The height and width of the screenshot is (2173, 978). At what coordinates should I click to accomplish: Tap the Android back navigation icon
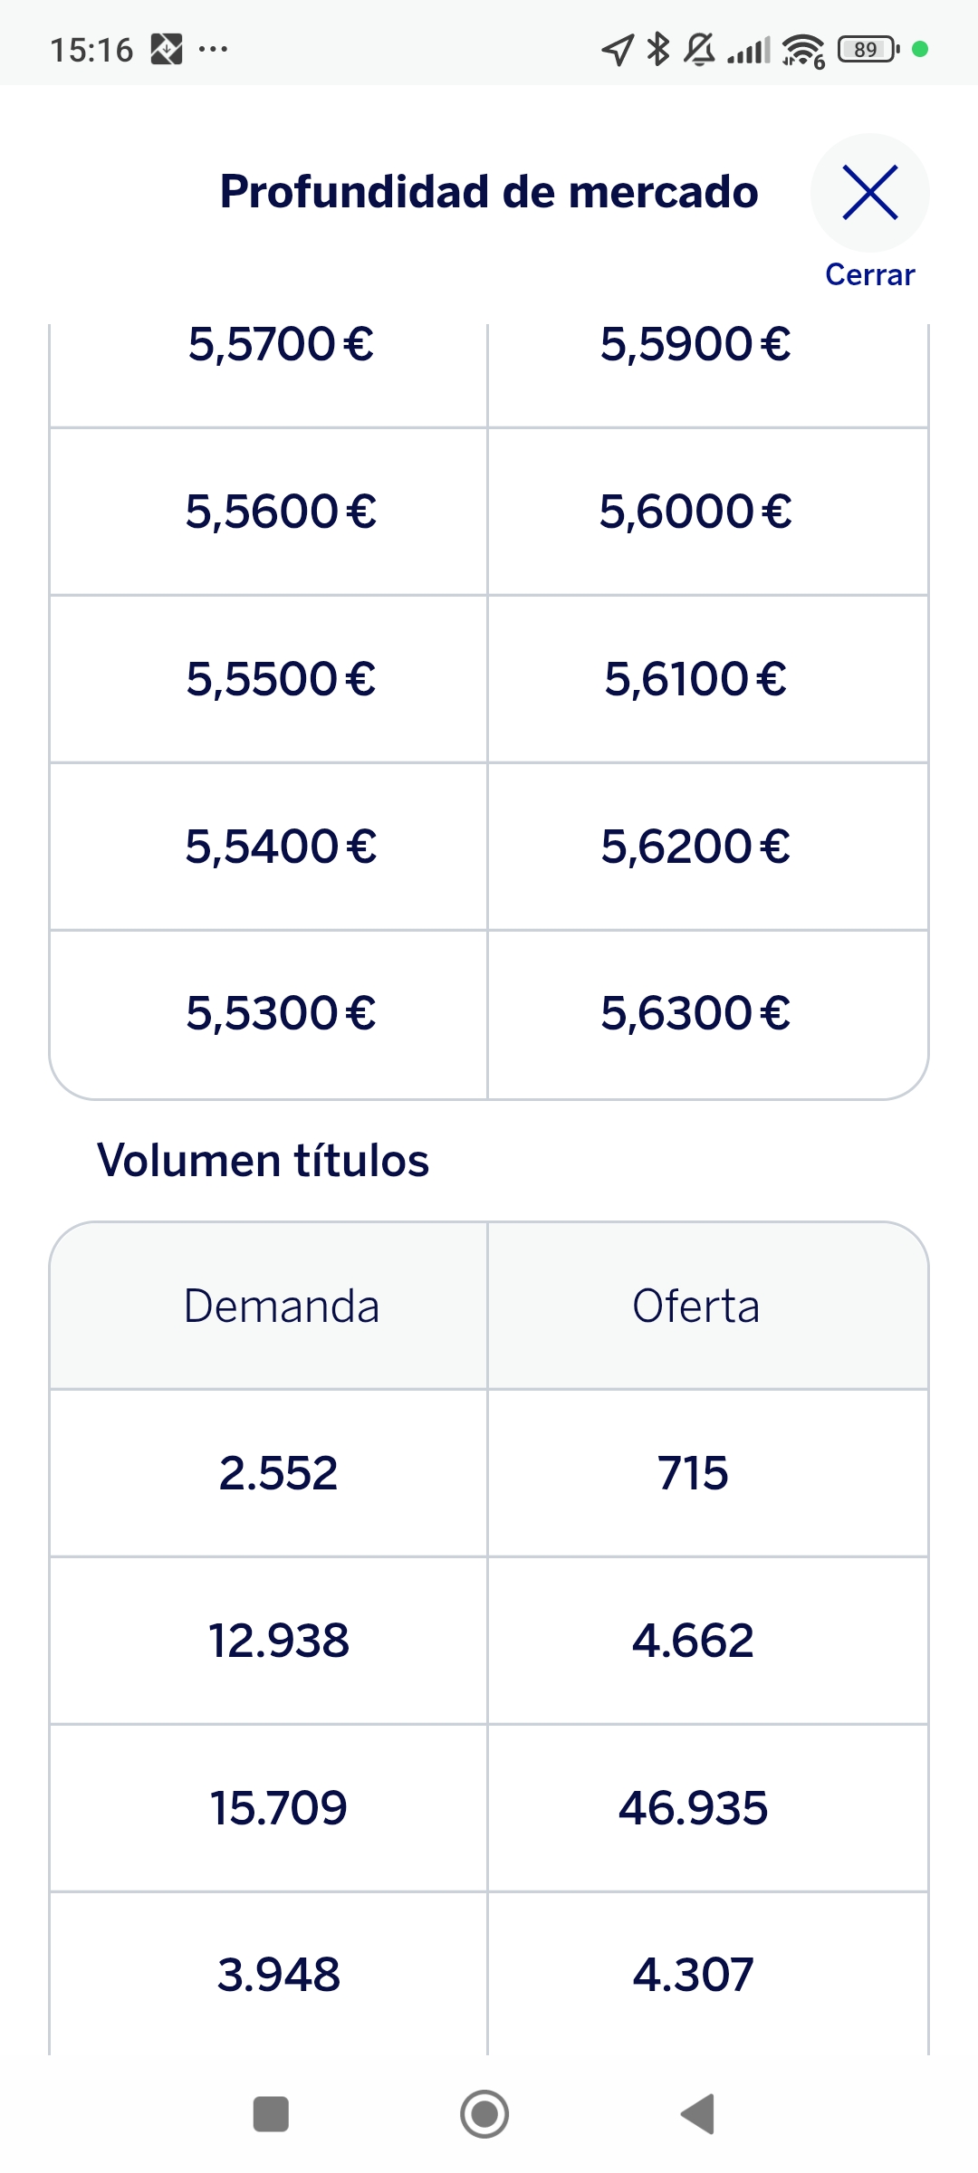698,2114
